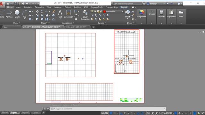
Task: Click the Move tool in Modify panel
Action: pos(37,11)
